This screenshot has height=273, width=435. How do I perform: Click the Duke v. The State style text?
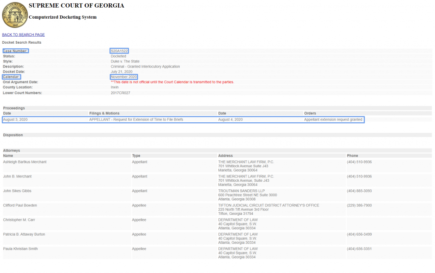pos(125,62)
